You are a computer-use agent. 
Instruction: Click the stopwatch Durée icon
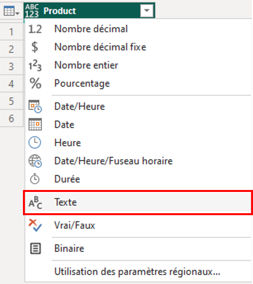pos(35,179)
